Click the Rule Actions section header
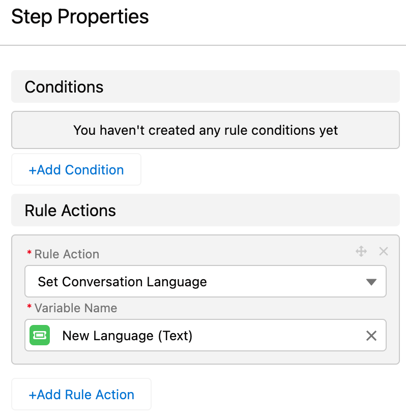The image size is (406, 417). (206, 211)
